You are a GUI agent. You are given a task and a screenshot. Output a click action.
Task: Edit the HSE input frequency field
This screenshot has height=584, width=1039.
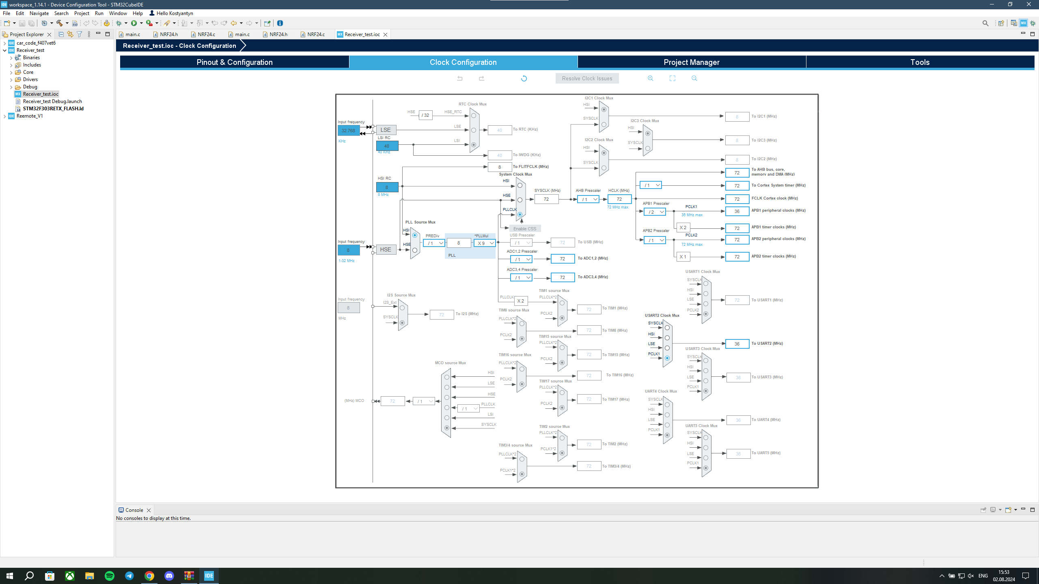[349, 250]
